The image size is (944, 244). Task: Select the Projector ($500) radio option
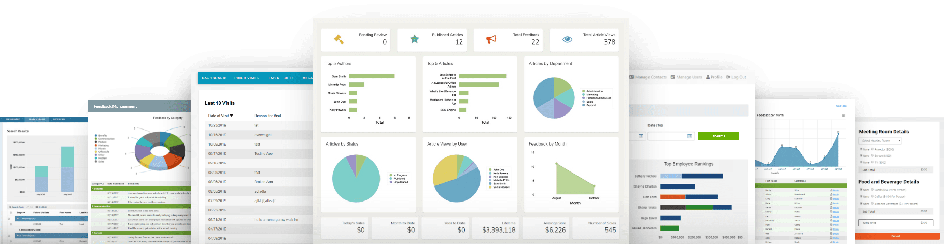pos(873,149)
